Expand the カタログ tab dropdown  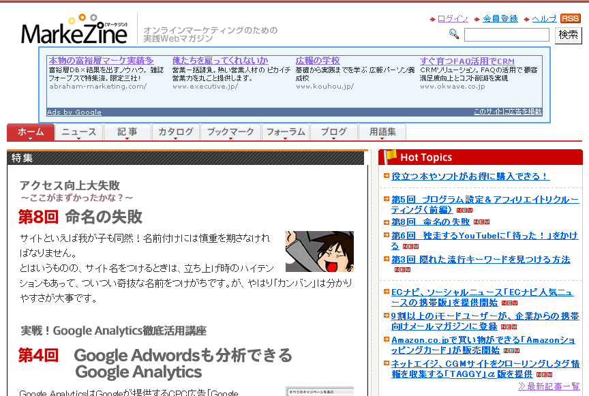coord(175,132)
